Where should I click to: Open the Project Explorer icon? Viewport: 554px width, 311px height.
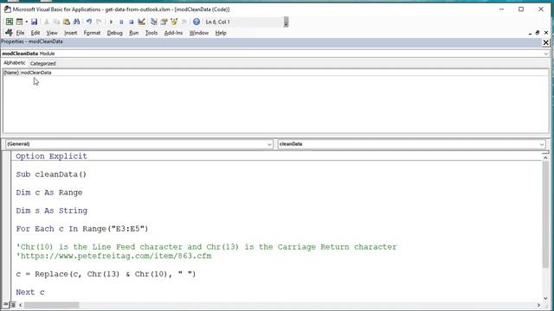pos(154,22)
